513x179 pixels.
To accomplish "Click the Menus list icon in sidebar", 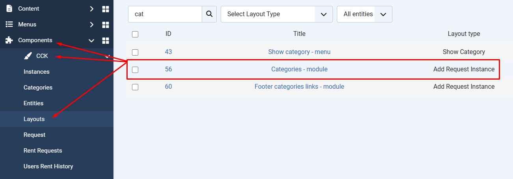I will [x=9, y=24].
